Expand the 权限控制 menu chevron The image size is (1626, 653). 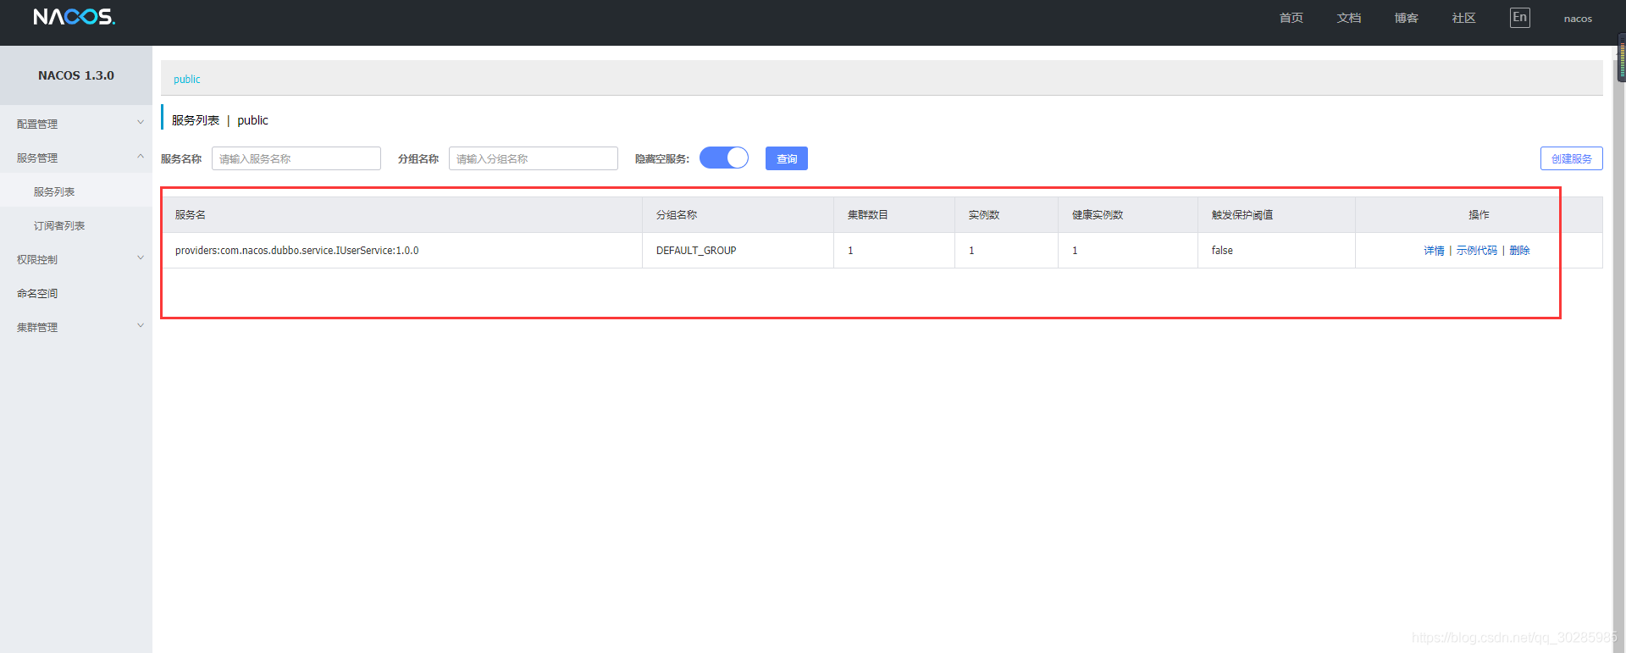tap(141, 258)
